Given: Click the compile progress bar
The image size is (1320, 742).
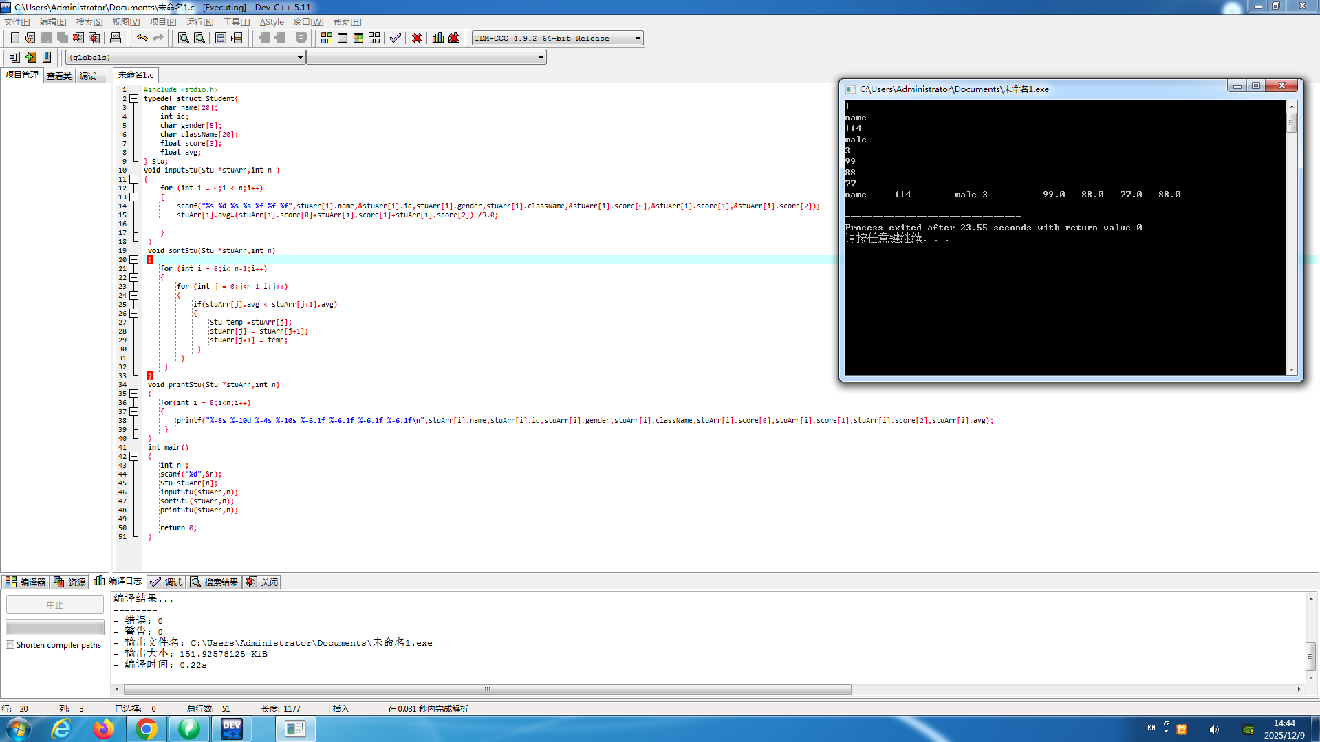Looking at the screenshot, I should (55, 627).
